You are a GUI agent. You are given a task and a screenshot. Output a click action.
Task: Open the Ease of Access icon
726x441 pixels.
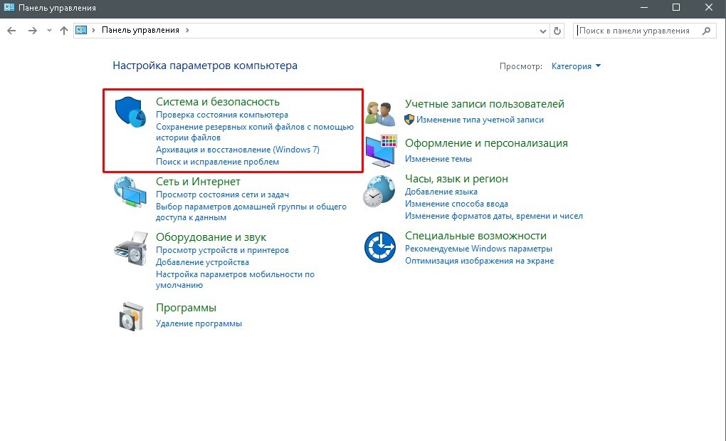pos(379,247)
